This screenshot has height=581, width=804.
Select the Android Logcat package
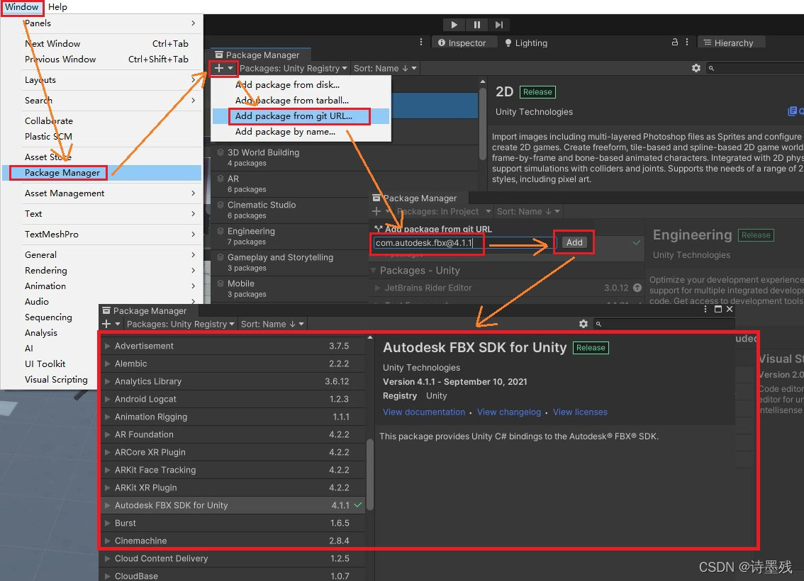click(233, 399)
